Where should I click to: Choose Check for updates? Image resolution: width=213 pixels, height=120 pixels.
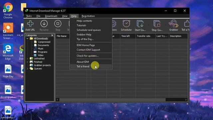(91, 56)
